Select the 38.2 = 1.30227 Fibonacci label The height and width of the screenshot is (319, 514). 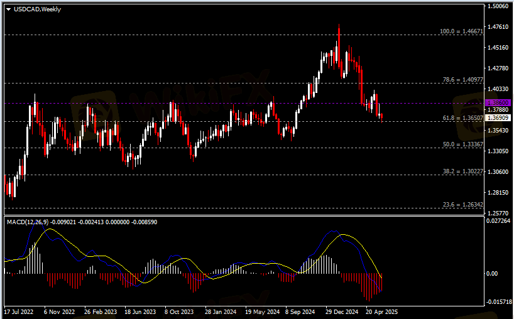pyautogui.click(x=463, y=171)
